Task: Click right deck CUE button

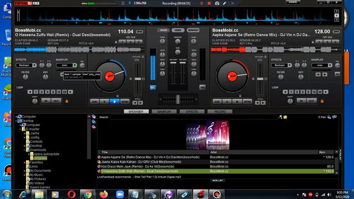Action: click(x=217, y=102)
